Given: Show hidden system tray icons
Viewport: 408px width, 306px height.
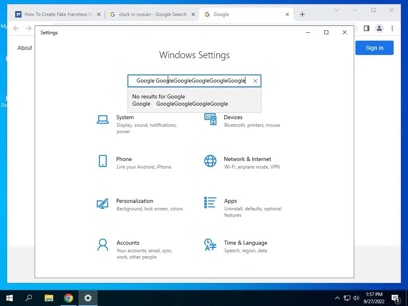Looking at the screenshot, I should point(337,298).
